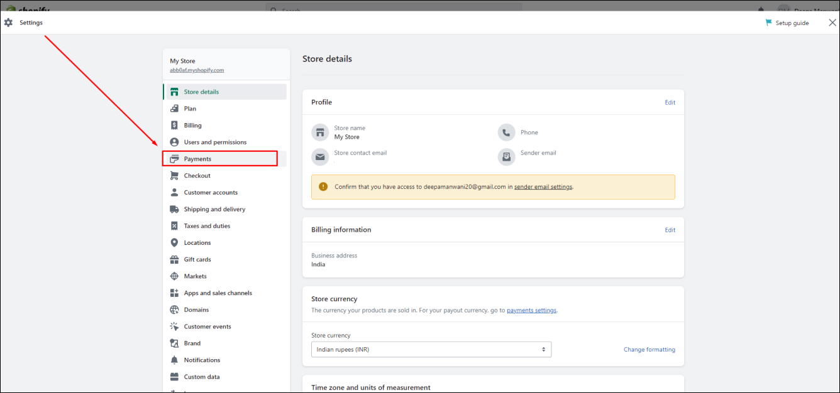Click the Business address value India
The image size is (840, 393).
(318, 264)
